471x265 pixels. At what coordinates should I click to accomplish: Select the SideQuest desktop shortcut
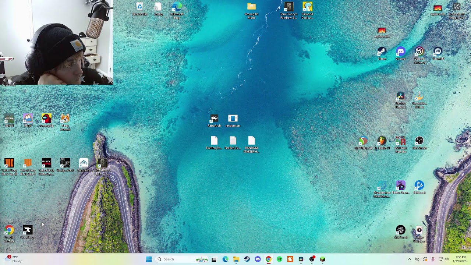[x=400, y=233]
